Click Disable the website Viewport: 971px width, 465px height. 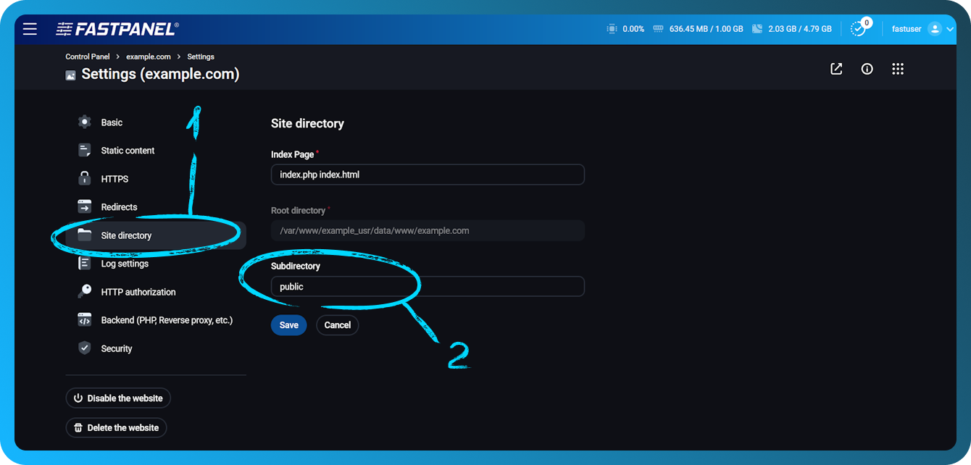(118, 398)
